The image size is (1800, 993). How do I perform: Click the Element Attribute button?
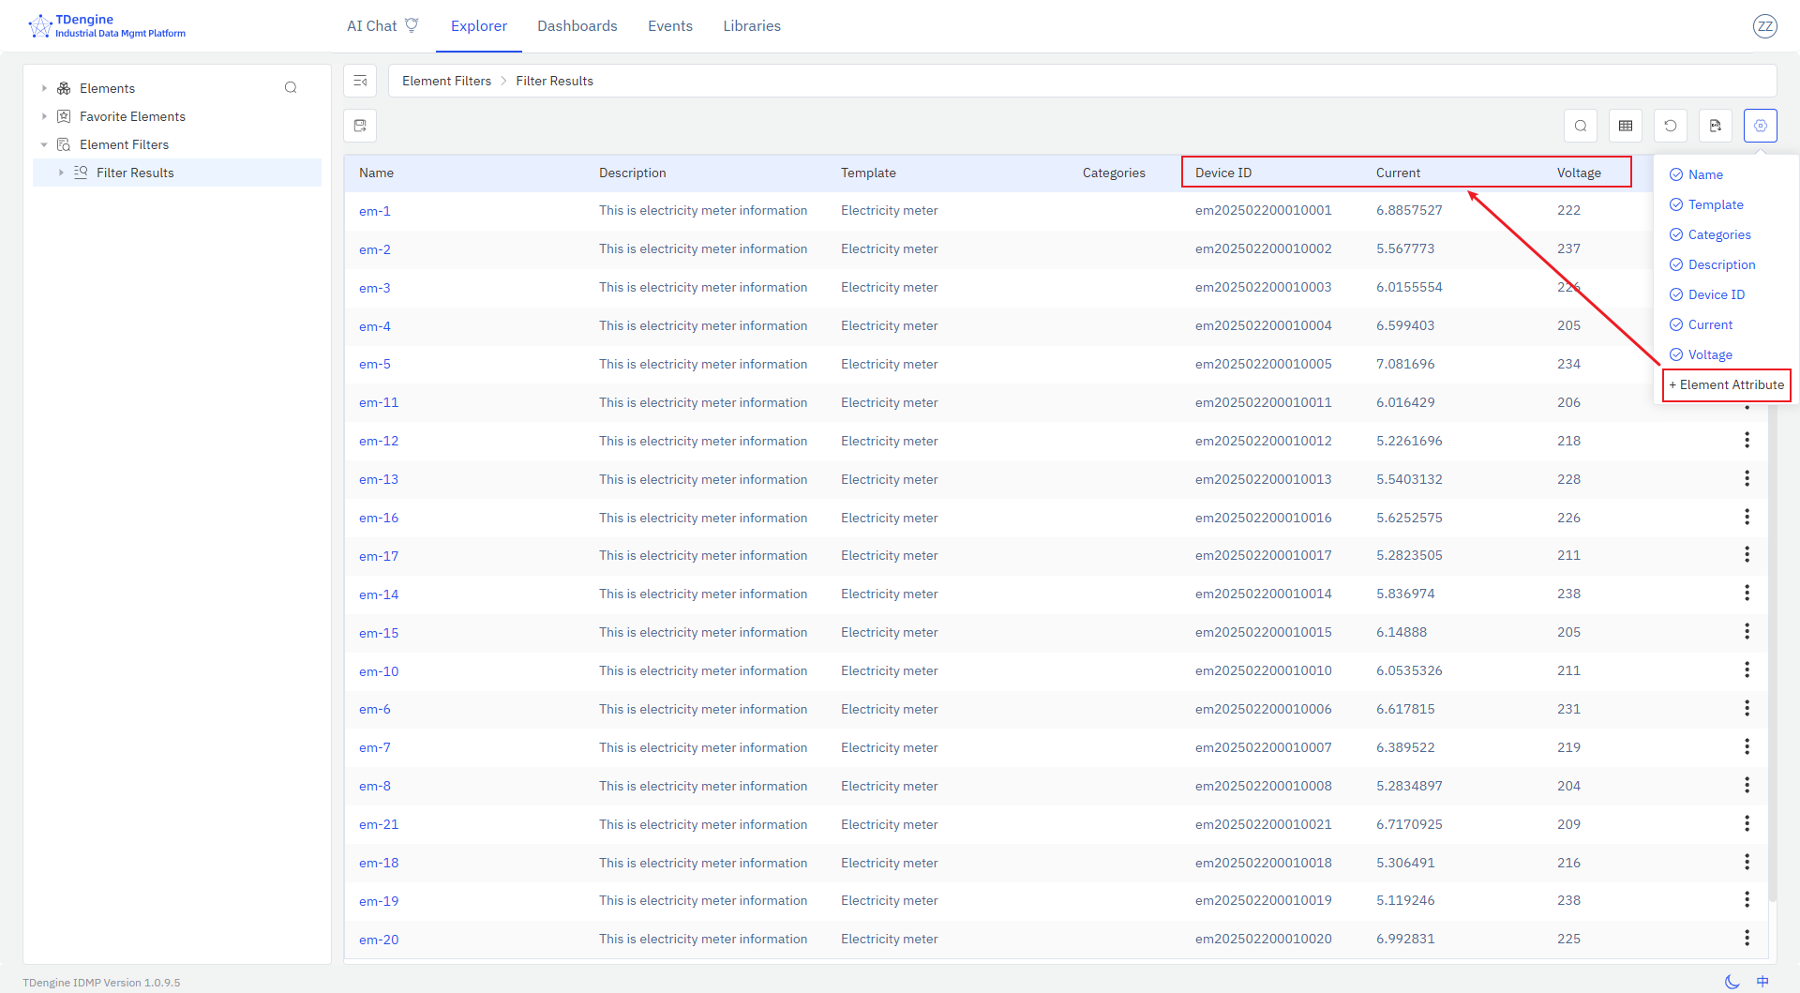click(x=1726, y=384)
